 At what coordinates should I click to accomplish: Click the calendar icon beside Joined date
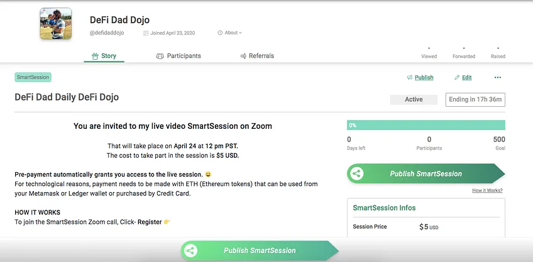click(x=146, y=33)
